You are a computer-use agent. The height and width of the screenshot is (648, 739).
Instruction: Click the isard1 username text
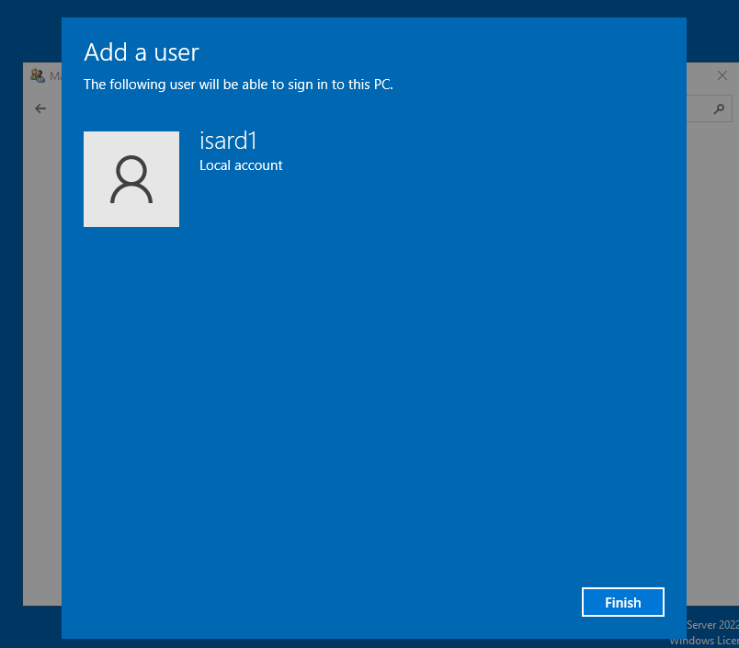(x=228, y=142)
